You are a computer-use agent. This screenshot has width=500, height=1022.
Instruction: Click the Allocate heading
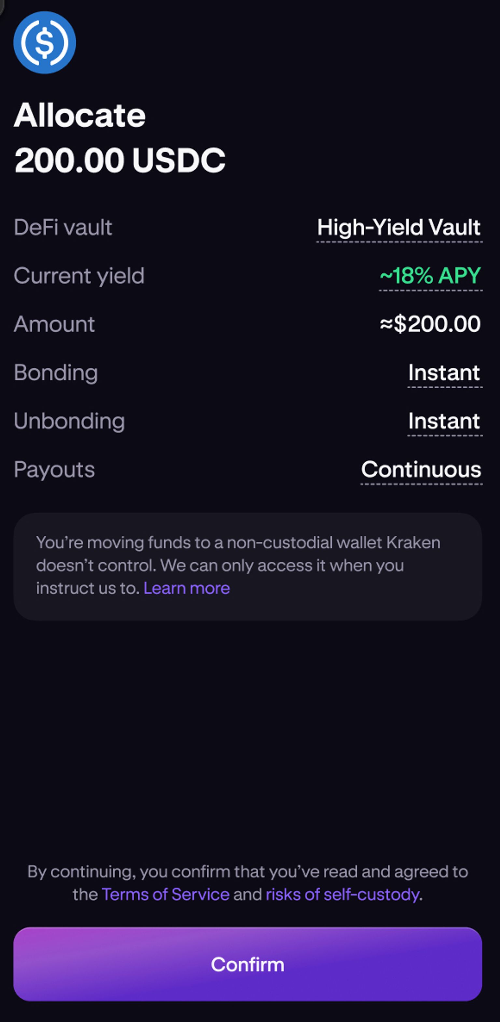pyautogui.click(x=80, y=116)
